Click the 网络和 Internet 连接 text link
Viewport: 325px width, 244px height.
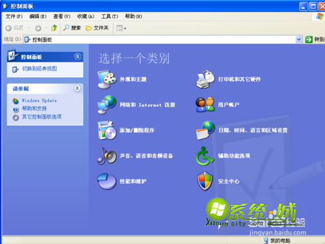pos(148,105)
